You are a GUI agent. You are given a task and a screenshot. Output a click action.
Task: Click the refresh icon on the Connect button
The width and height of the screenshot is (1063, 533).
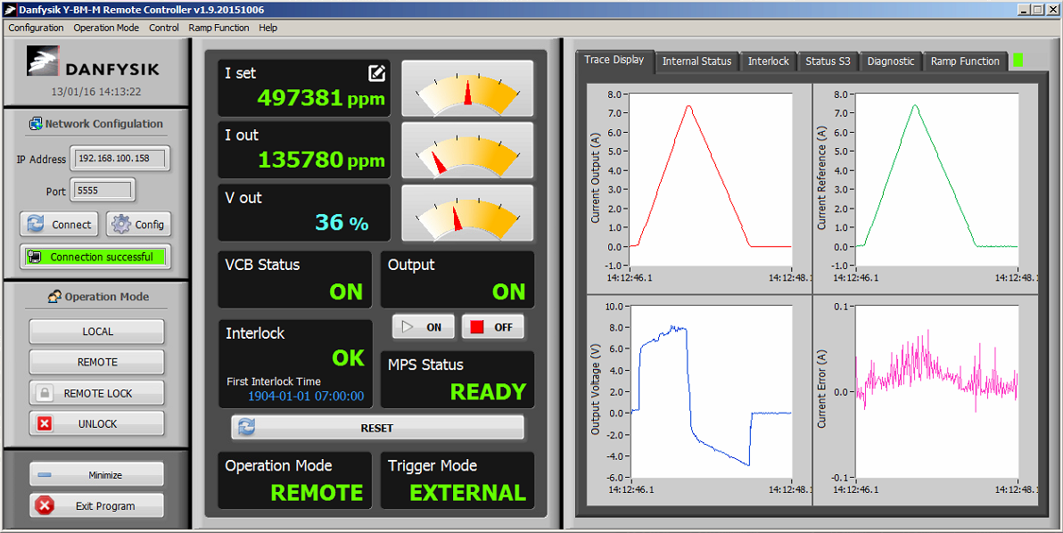[36, 225]
